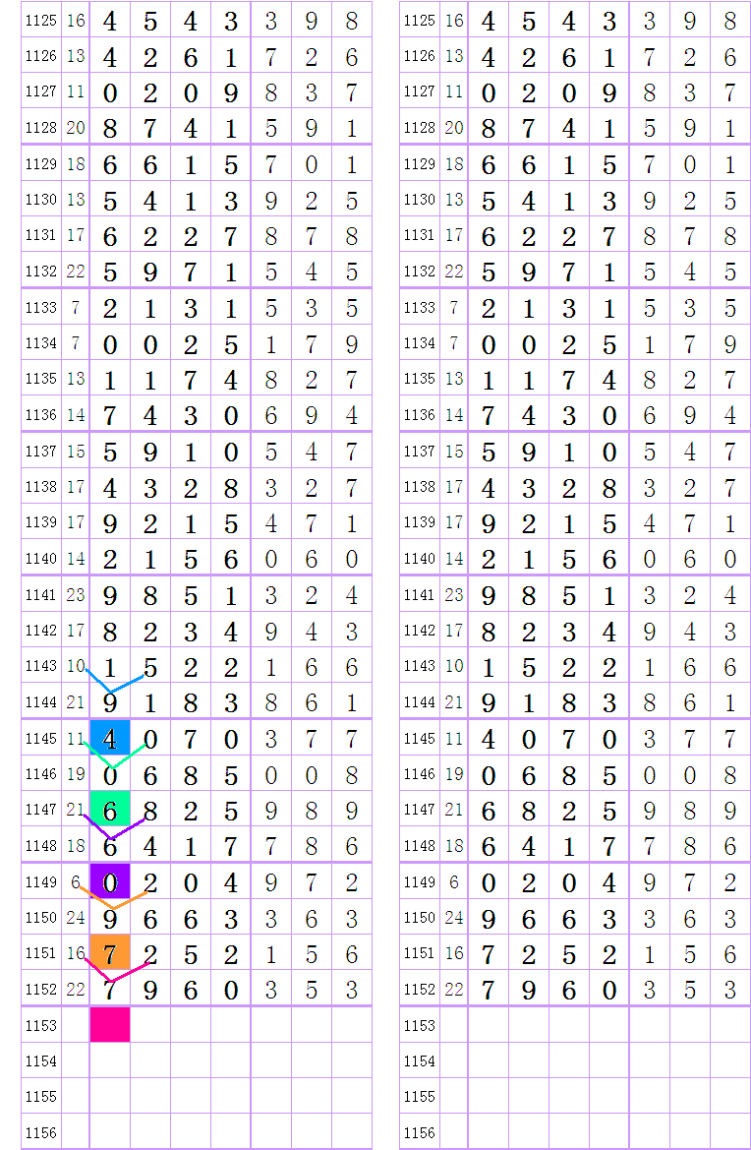The height and width of the screenshot is (1150, 751).
Task: Select the purple highlighted 0 in row 1149
Action: pyautogui.click(x=109, y=881)
